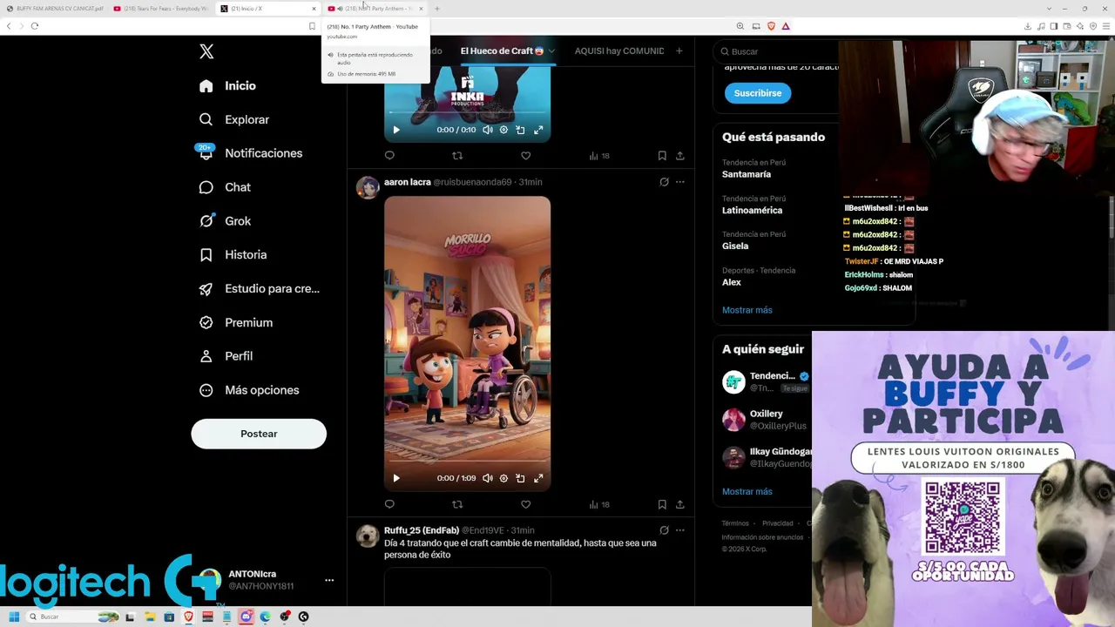This screenshot has width=1115, height=627.
Task: Open account menu dots beside ANTONIcra
Action: point(329,580)
